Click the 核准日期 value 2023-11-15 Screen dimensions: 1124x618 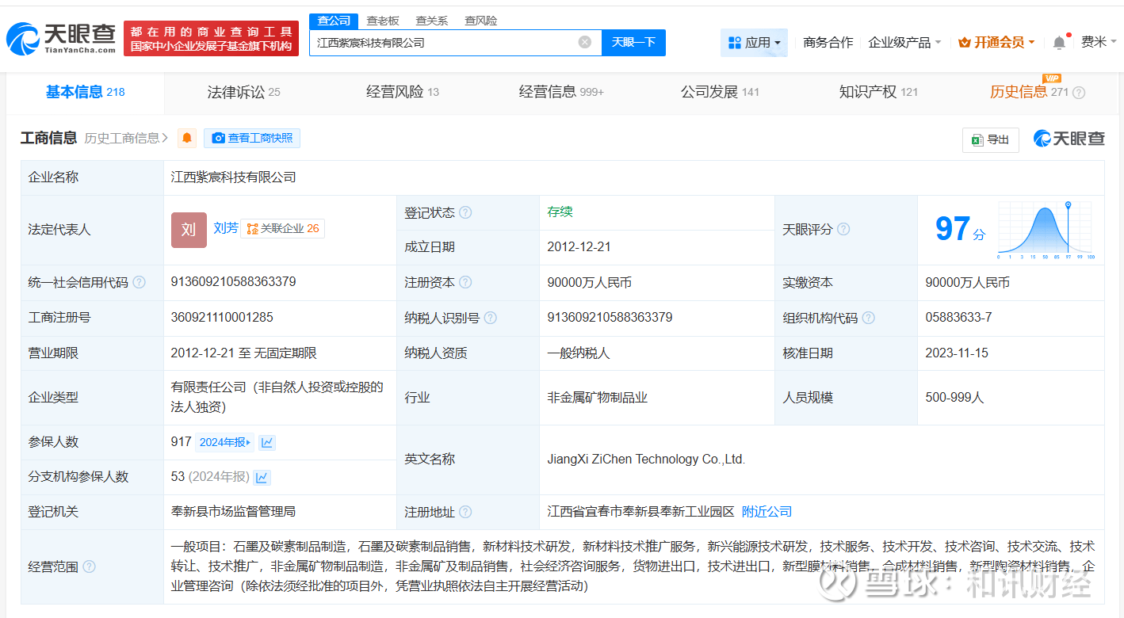(957, 353)
